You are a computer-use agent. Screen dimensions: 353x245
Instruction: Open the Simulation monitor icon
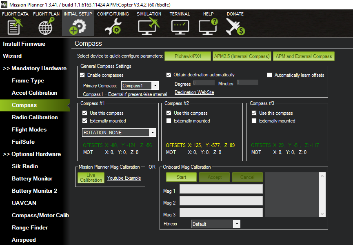pyautogui.click(x=149, y=26)
